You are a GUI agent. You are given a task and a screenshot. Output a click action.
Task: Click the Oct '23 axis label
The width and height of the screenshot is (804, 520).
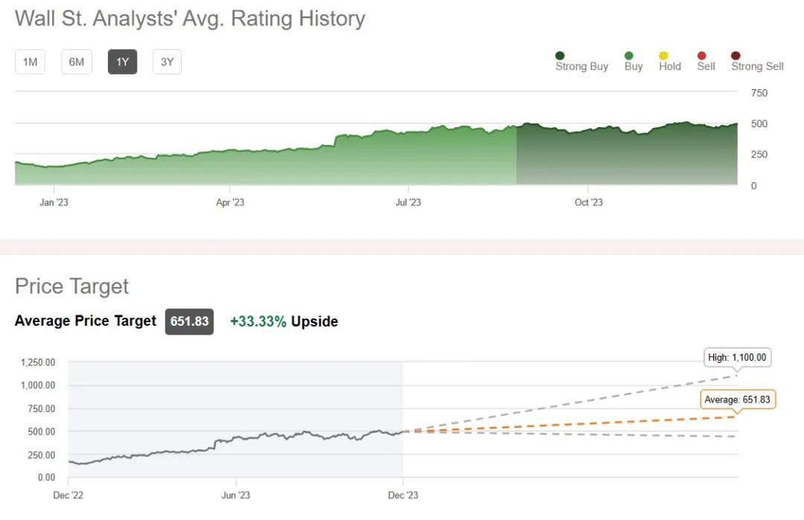click(x=589, y=202)
